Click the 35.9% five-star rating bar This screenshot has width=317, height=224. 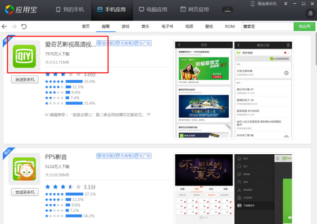74,81
